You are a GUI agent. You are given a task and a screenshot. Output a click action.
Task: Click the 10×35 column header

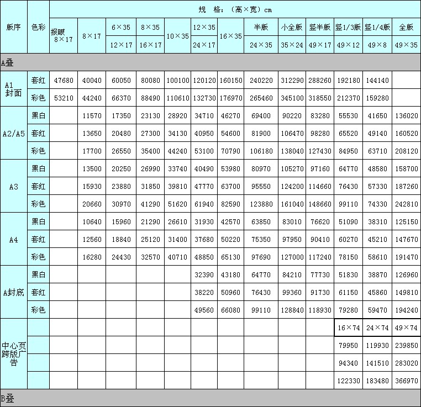[177, 36]
